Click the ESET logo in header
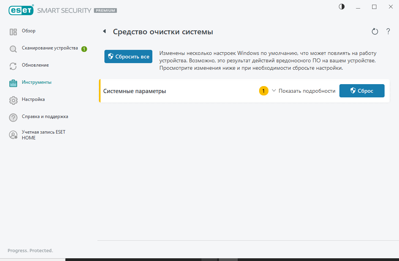The height and width of the screenshot is (261, 399). [21, 10]
